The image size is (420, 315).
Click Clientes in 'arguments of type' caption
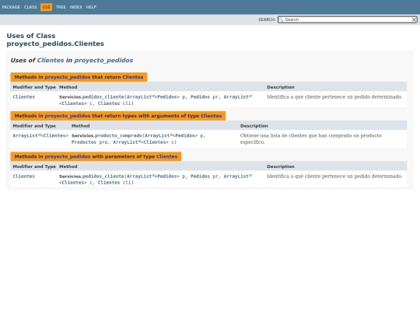coord(212,116)
